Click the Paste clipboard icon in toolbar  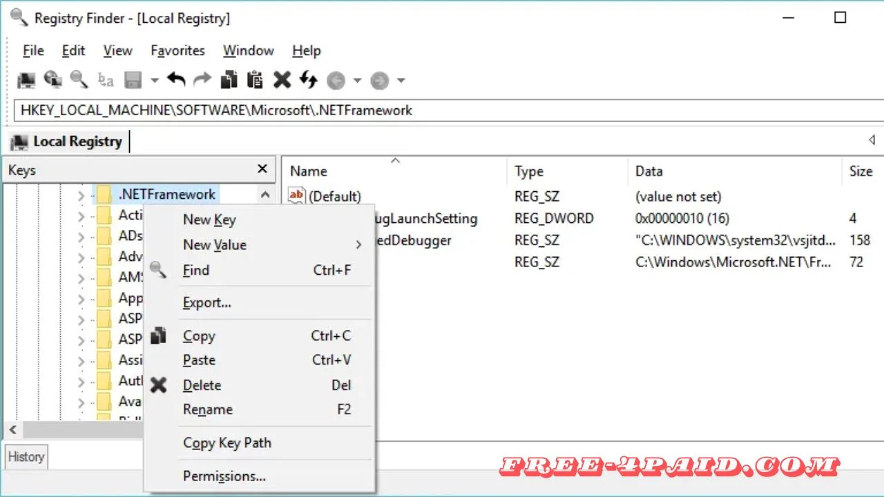pos(255,80)
